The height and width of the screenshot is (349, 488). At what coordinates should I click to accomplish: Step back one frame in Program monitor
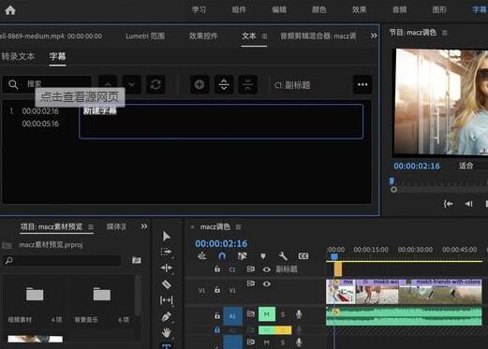click(x=468, y=204)
